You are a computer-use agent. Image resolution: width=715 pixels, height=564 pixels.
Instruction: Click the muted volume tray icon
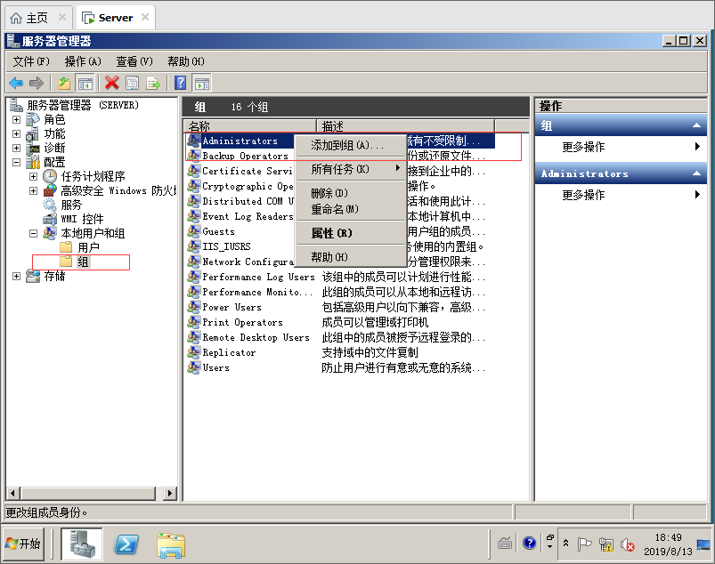[627, 544]
